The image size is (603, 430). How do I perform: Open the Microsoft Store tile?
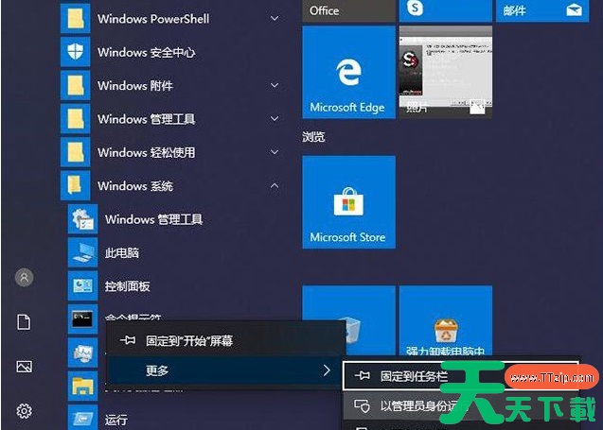(348, 202)
